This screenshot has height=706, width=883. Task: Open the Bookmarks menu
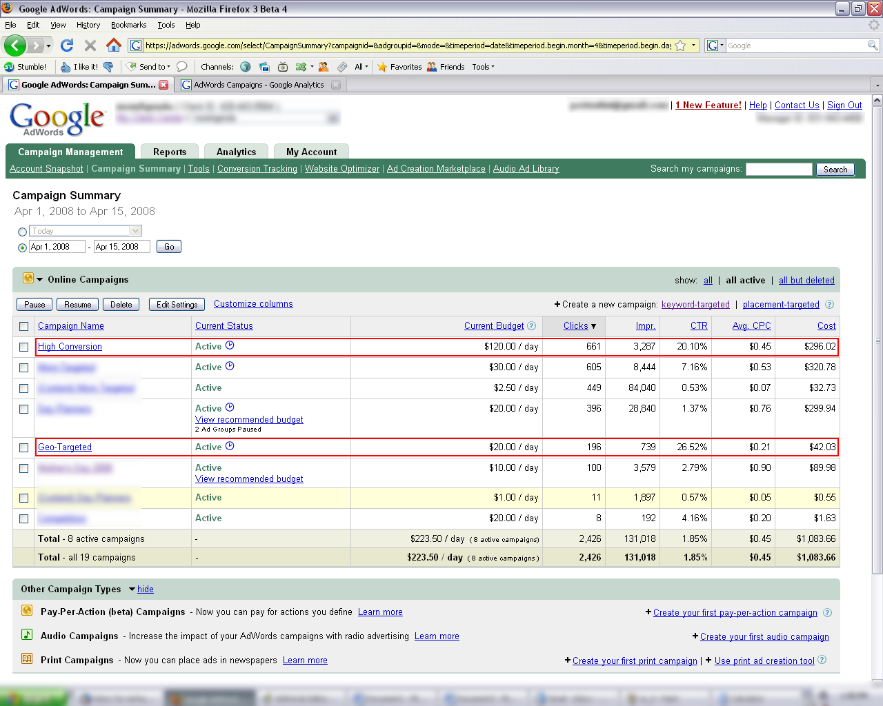coord(129,25)
